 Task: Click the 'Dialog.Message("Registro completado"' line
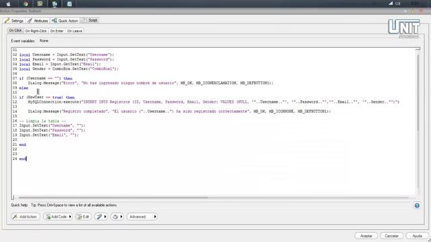pos(179,112)
